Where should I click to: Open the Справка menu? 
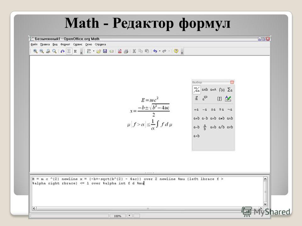click(100, 44)
